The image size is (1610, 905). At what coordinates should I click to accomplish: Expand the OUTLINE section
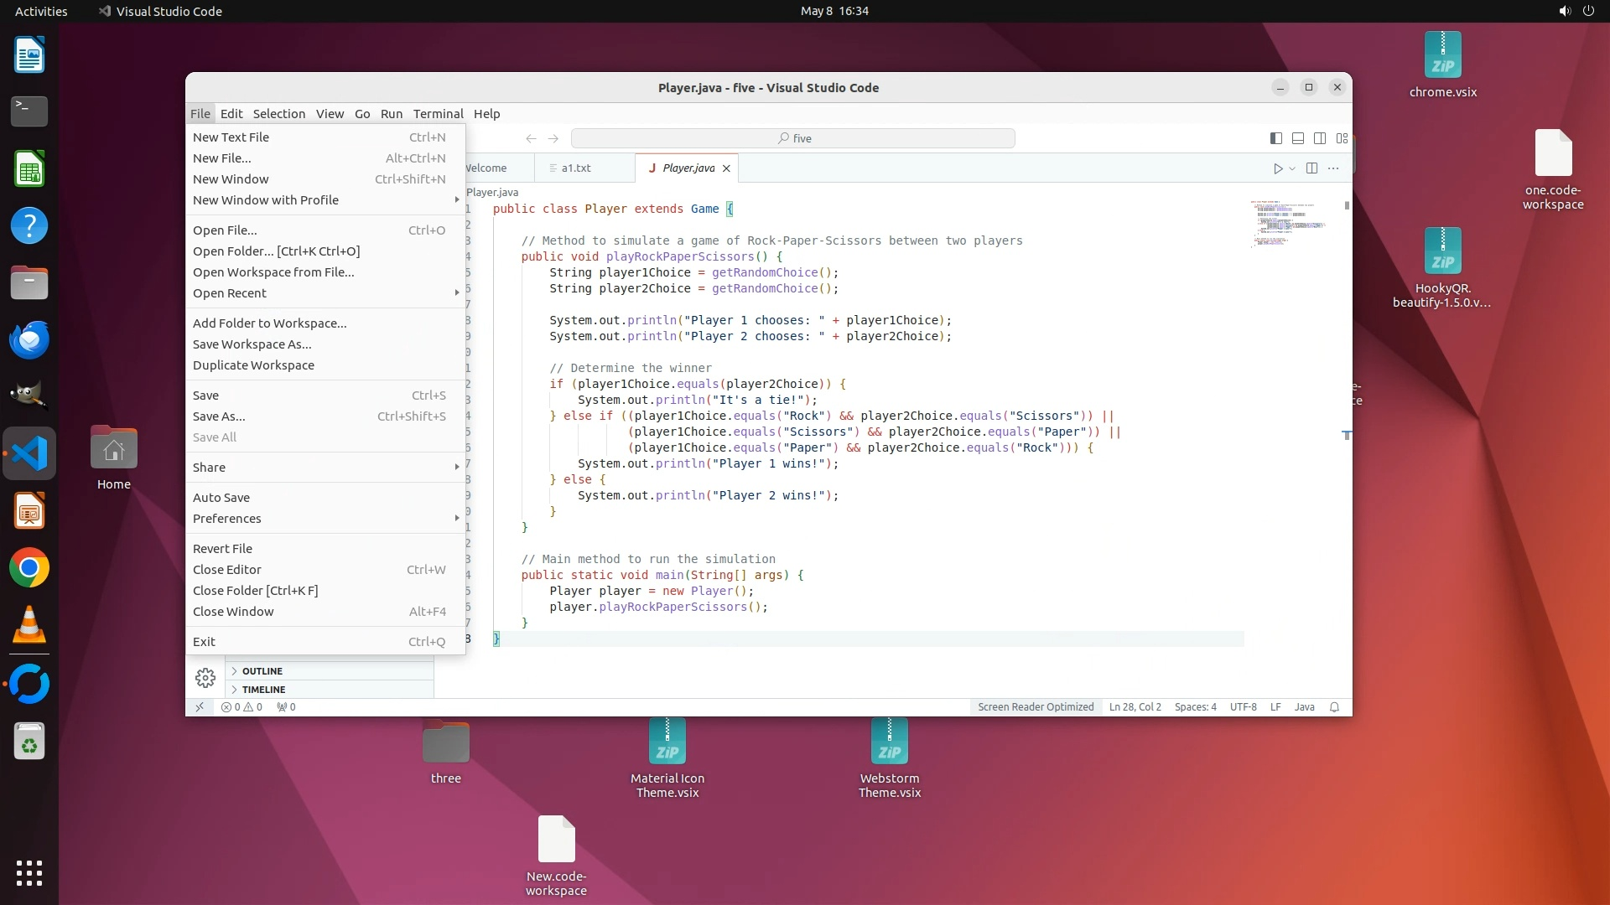[262, 671]
